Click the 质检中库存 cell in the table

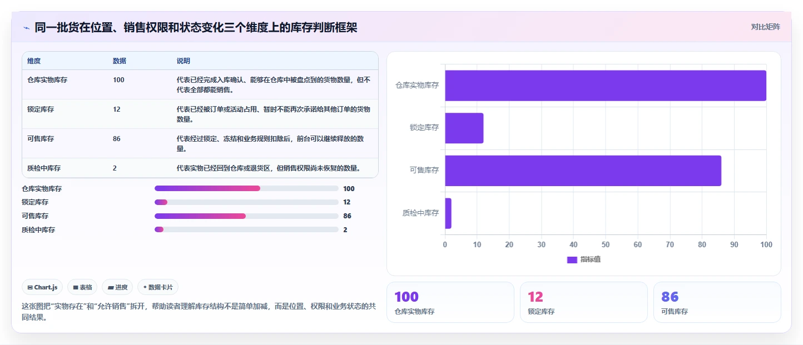click(x=44, y=168)
